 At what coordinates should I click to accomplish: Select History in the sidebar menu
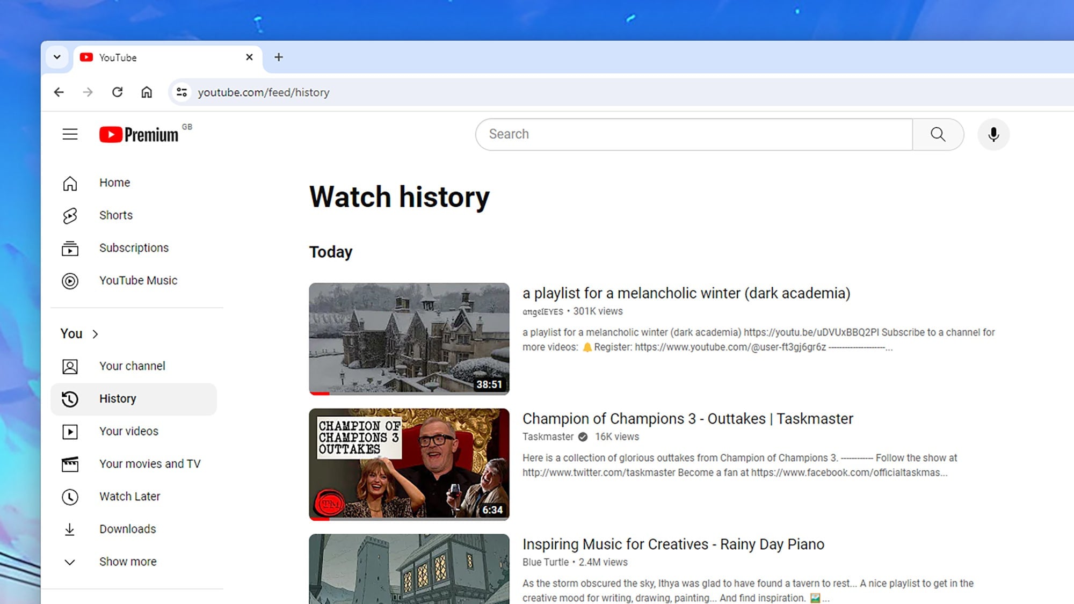click(x=118, y=398)
